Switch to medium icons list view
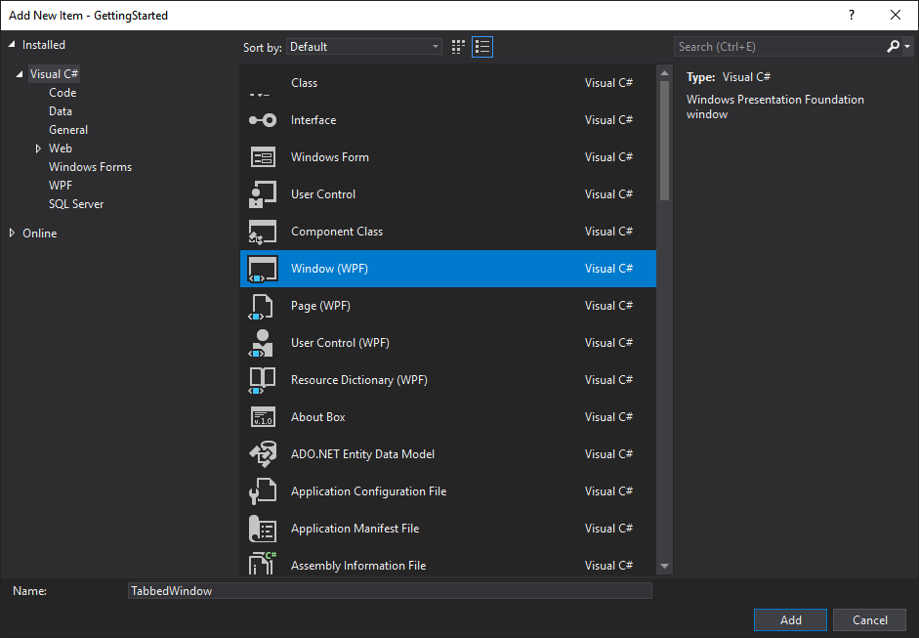This screenshot has width=919, height=638. [x=482, y=47]
